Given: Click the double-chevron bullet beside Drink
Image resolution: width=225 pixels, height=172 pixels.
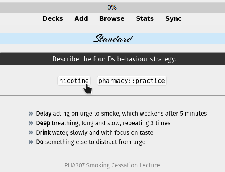Looking at the screenshot, I should (31, 132).
